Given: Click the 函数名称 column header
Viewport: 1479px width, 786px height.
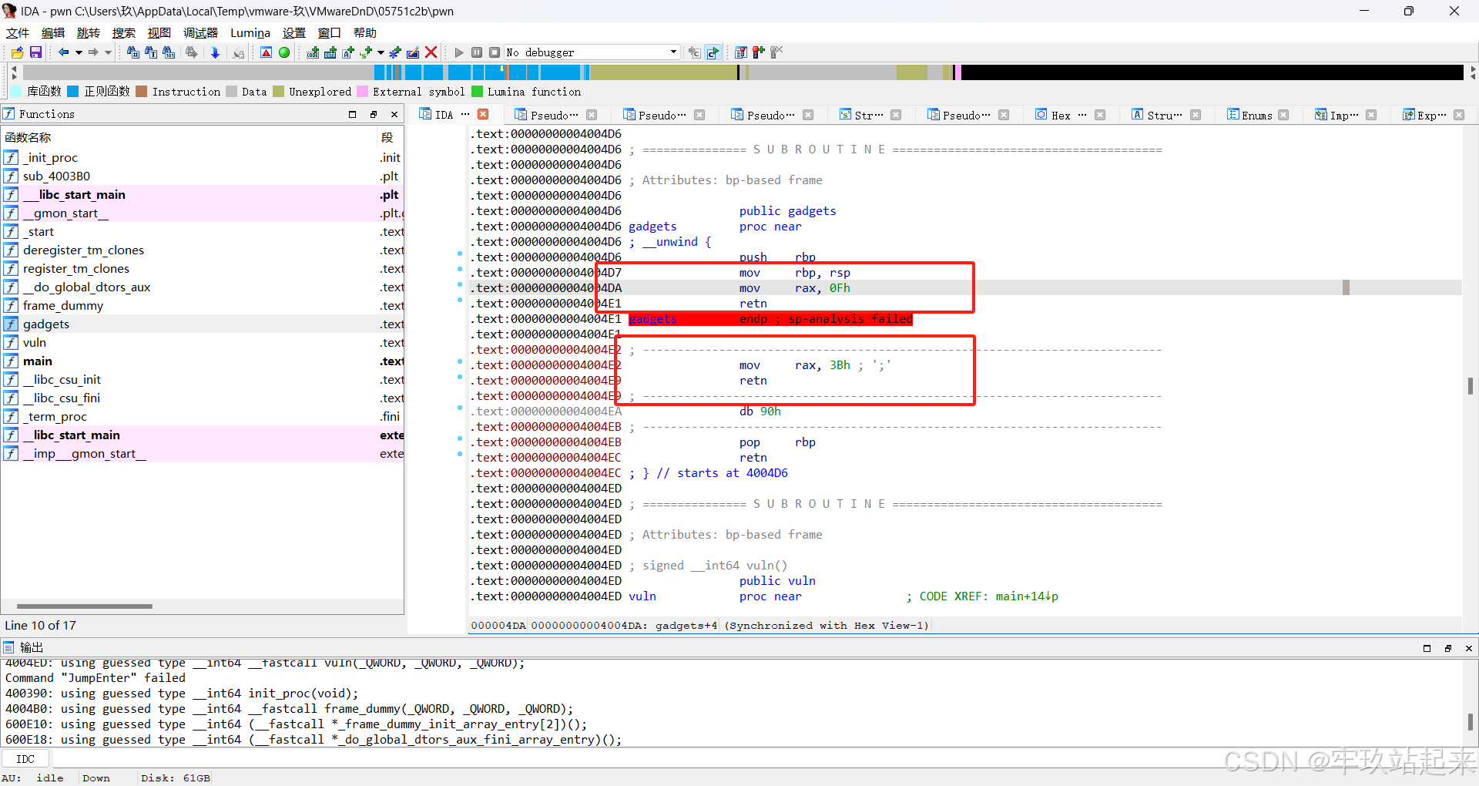Looking at the screenshot, I should (189, 137).
